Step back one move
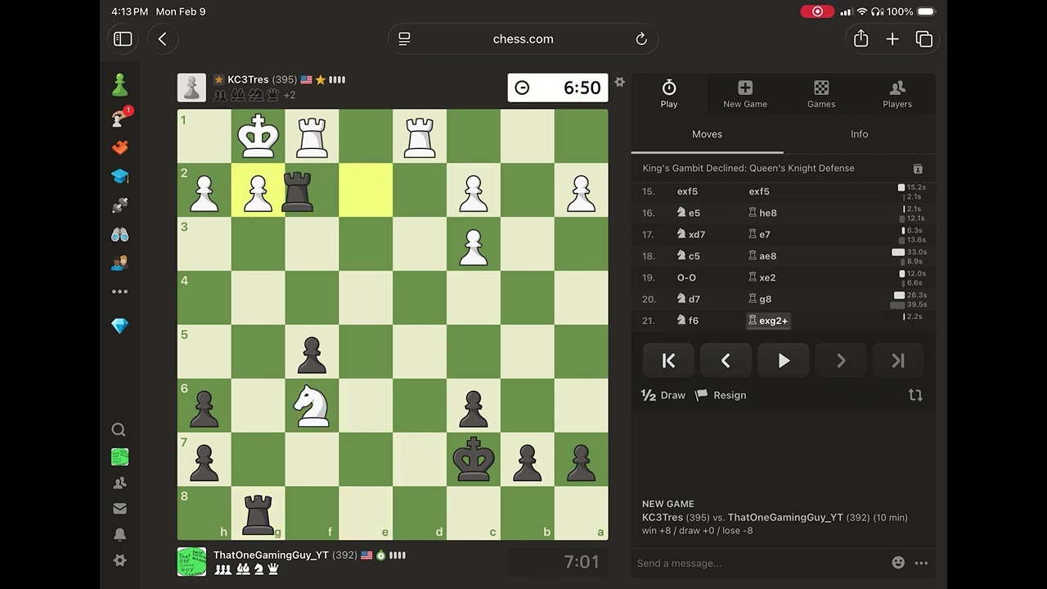This screenshot has width=1047, height=589. pos(726,361)
